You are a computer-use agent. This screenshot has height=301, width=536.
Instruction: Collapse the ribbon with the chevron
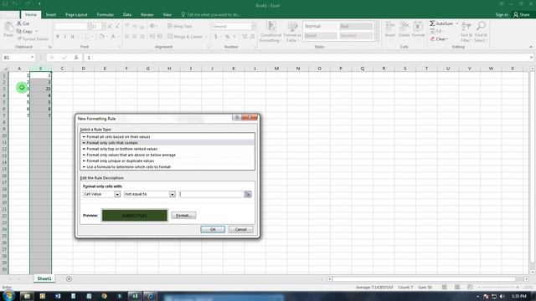pyautogui.click(x=531, y=47)
